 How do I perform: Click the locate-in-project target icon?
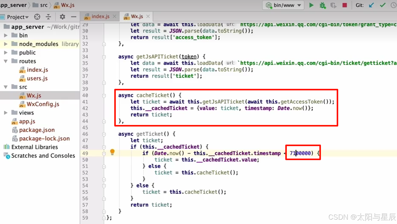point(37,17)
